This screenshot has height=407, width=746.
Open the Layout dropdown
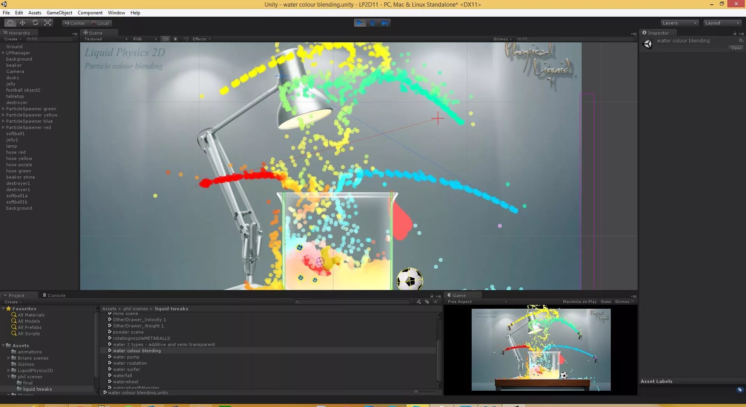(x=723, y=23)
